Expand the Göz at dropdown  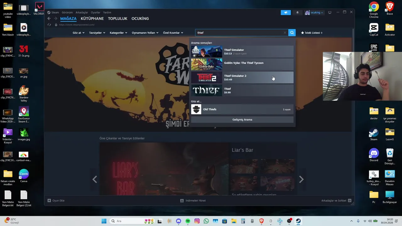click(x=79, y=33)
